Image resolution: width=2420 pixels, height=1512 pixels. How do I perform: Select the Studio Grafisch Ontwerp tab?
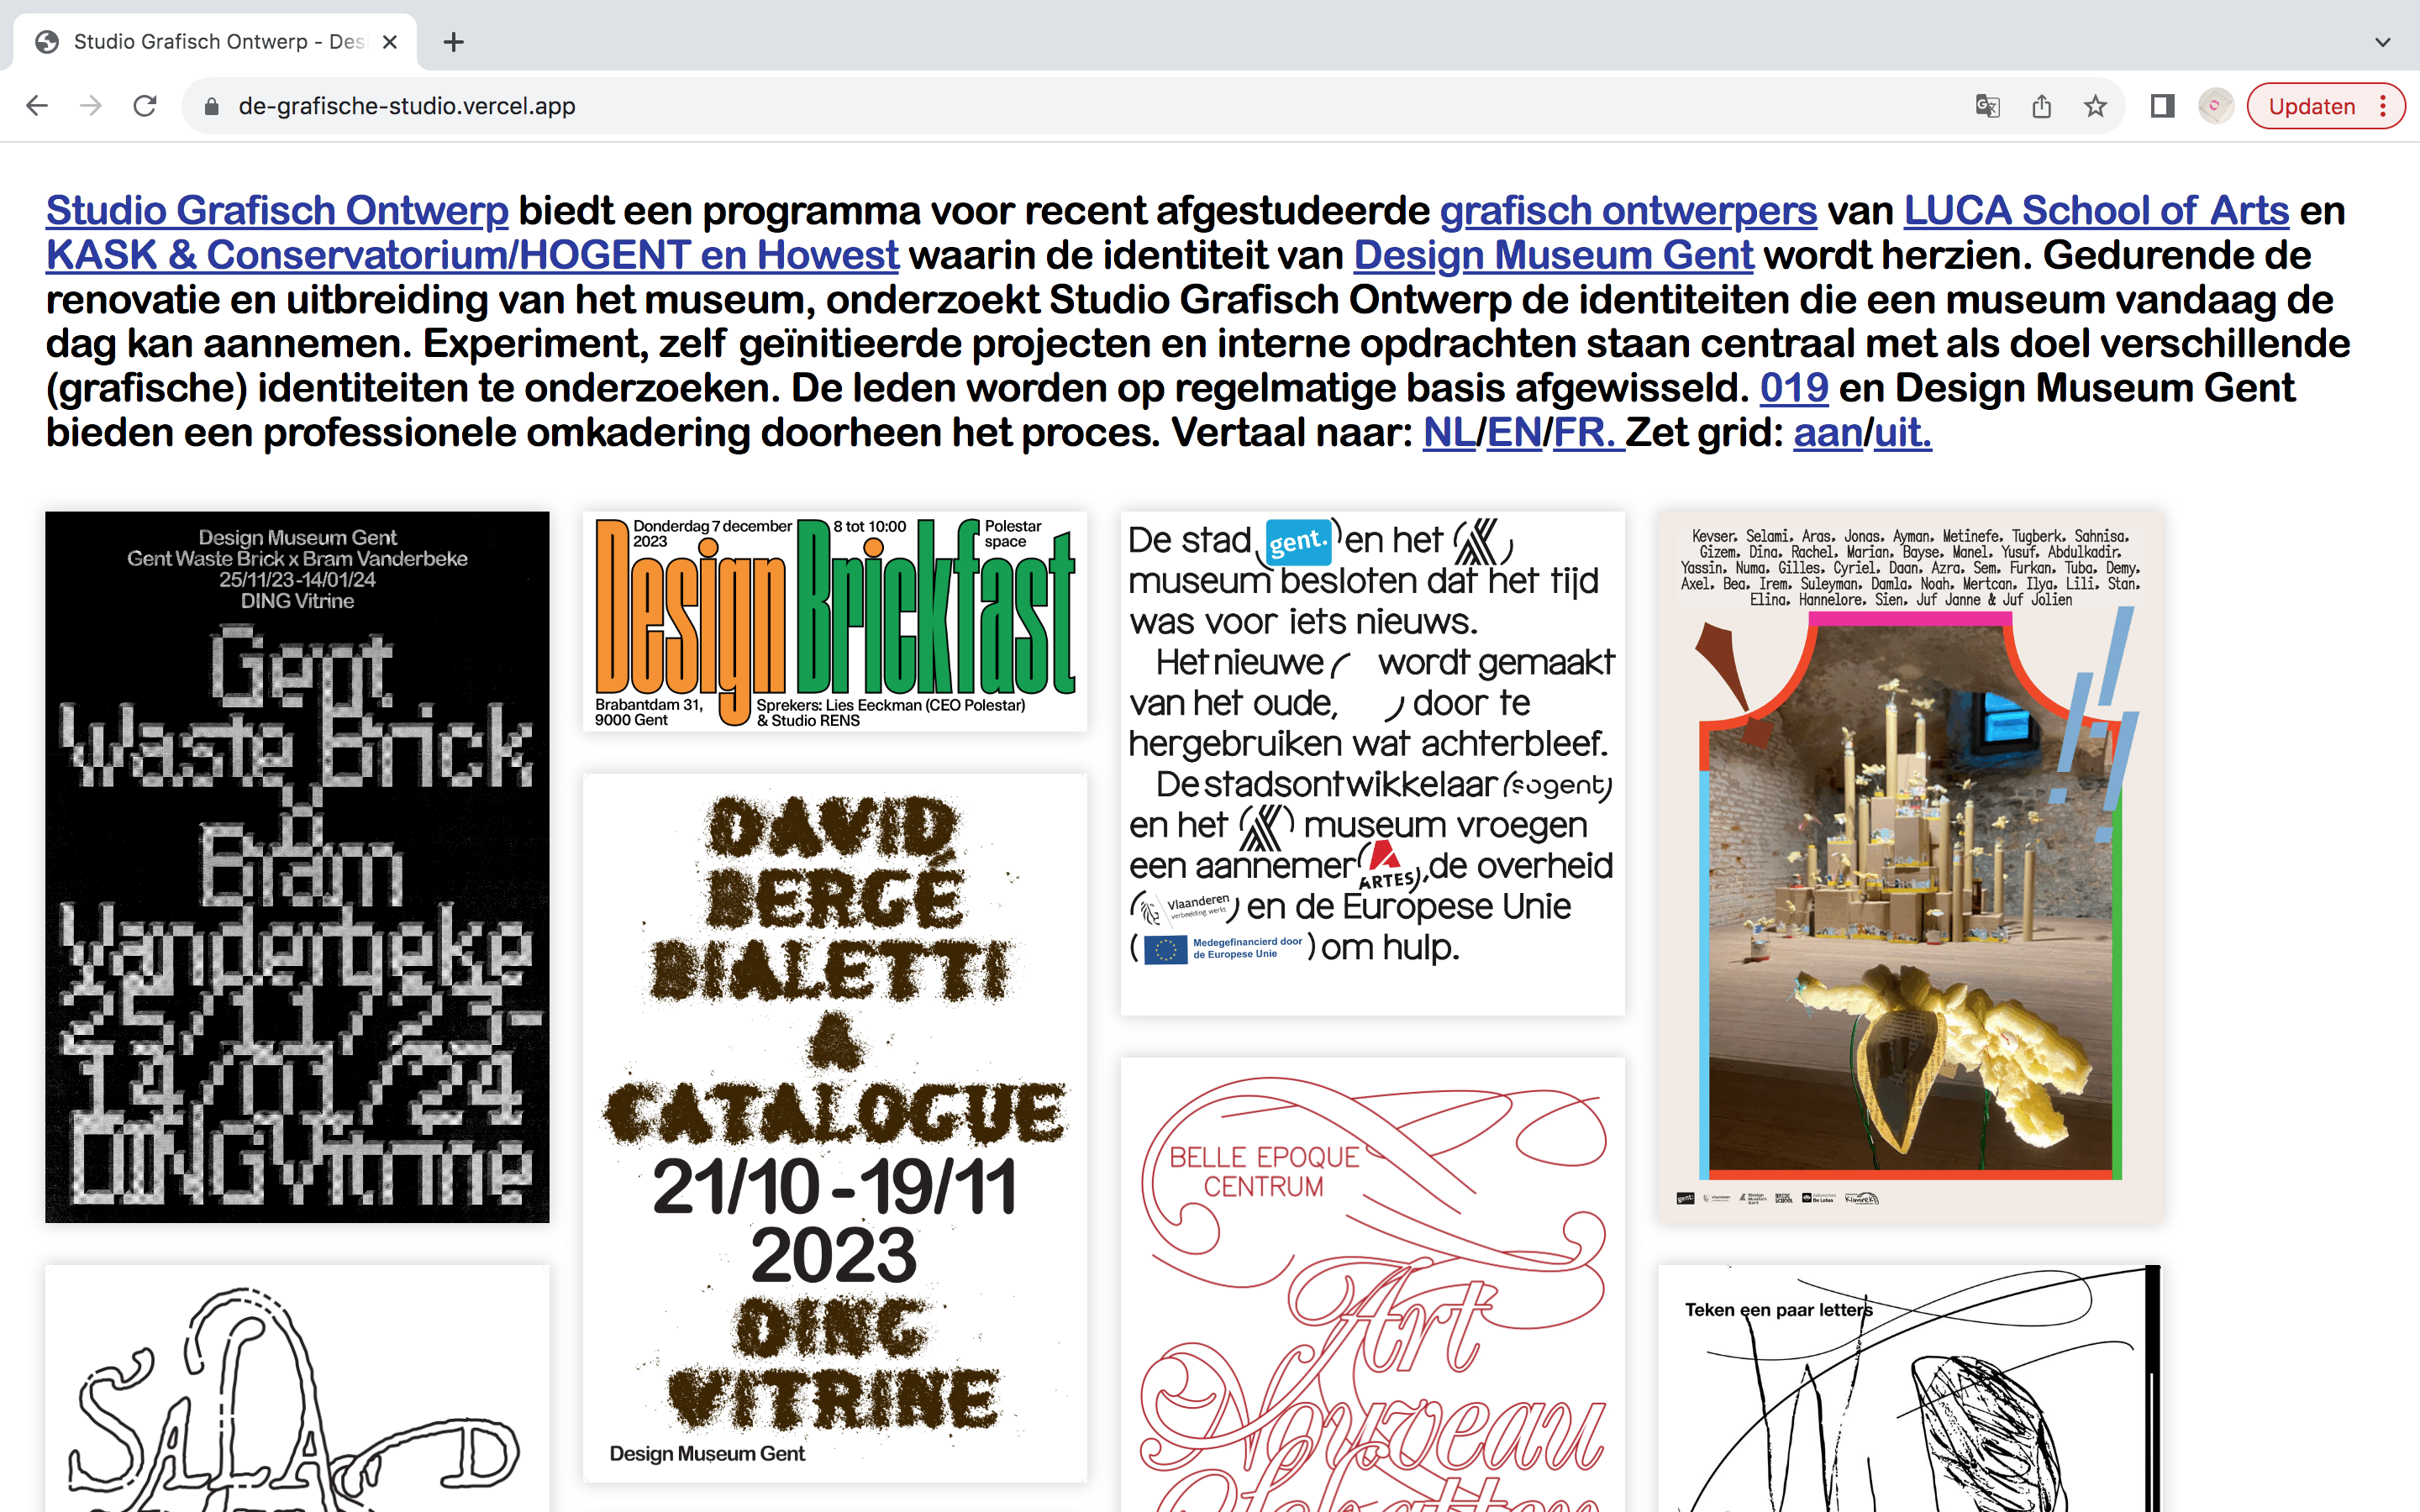tap(215, 42)
